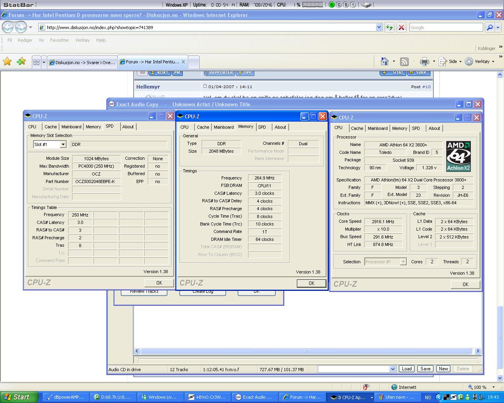Click the Save button in Exact Audio Copy
Viewport: 504px width, 403px height.
click(425, 369)
